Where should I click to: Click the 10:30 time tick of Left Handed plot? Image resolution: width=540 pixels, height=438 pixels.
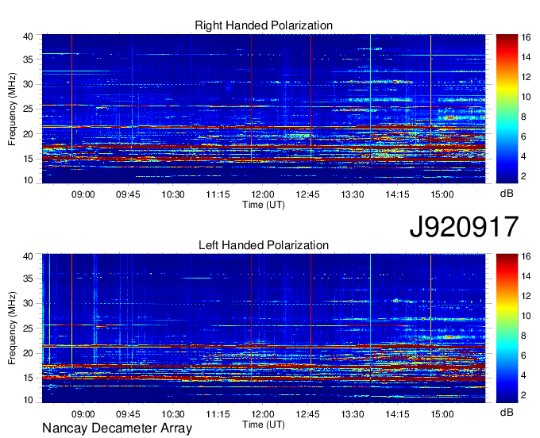pos(173,414)
